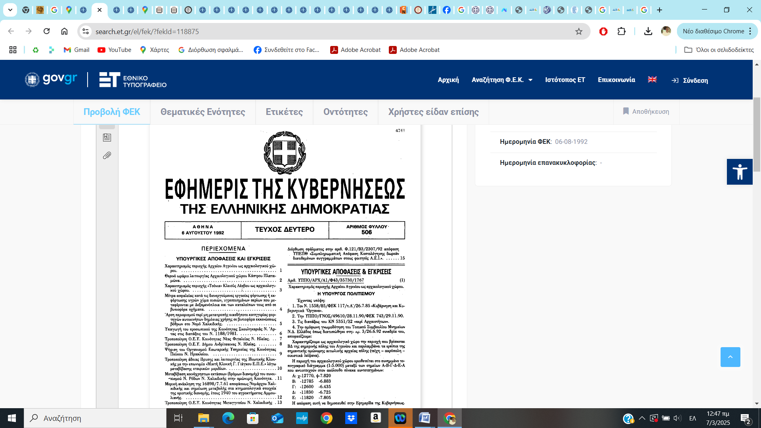Open attachments with the paperclip sidebar icon

click(107, 155)
